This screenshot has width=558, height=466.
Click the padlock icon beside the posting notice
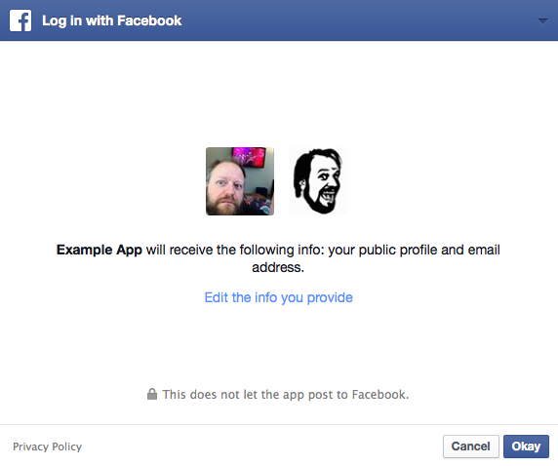[152, 394]
